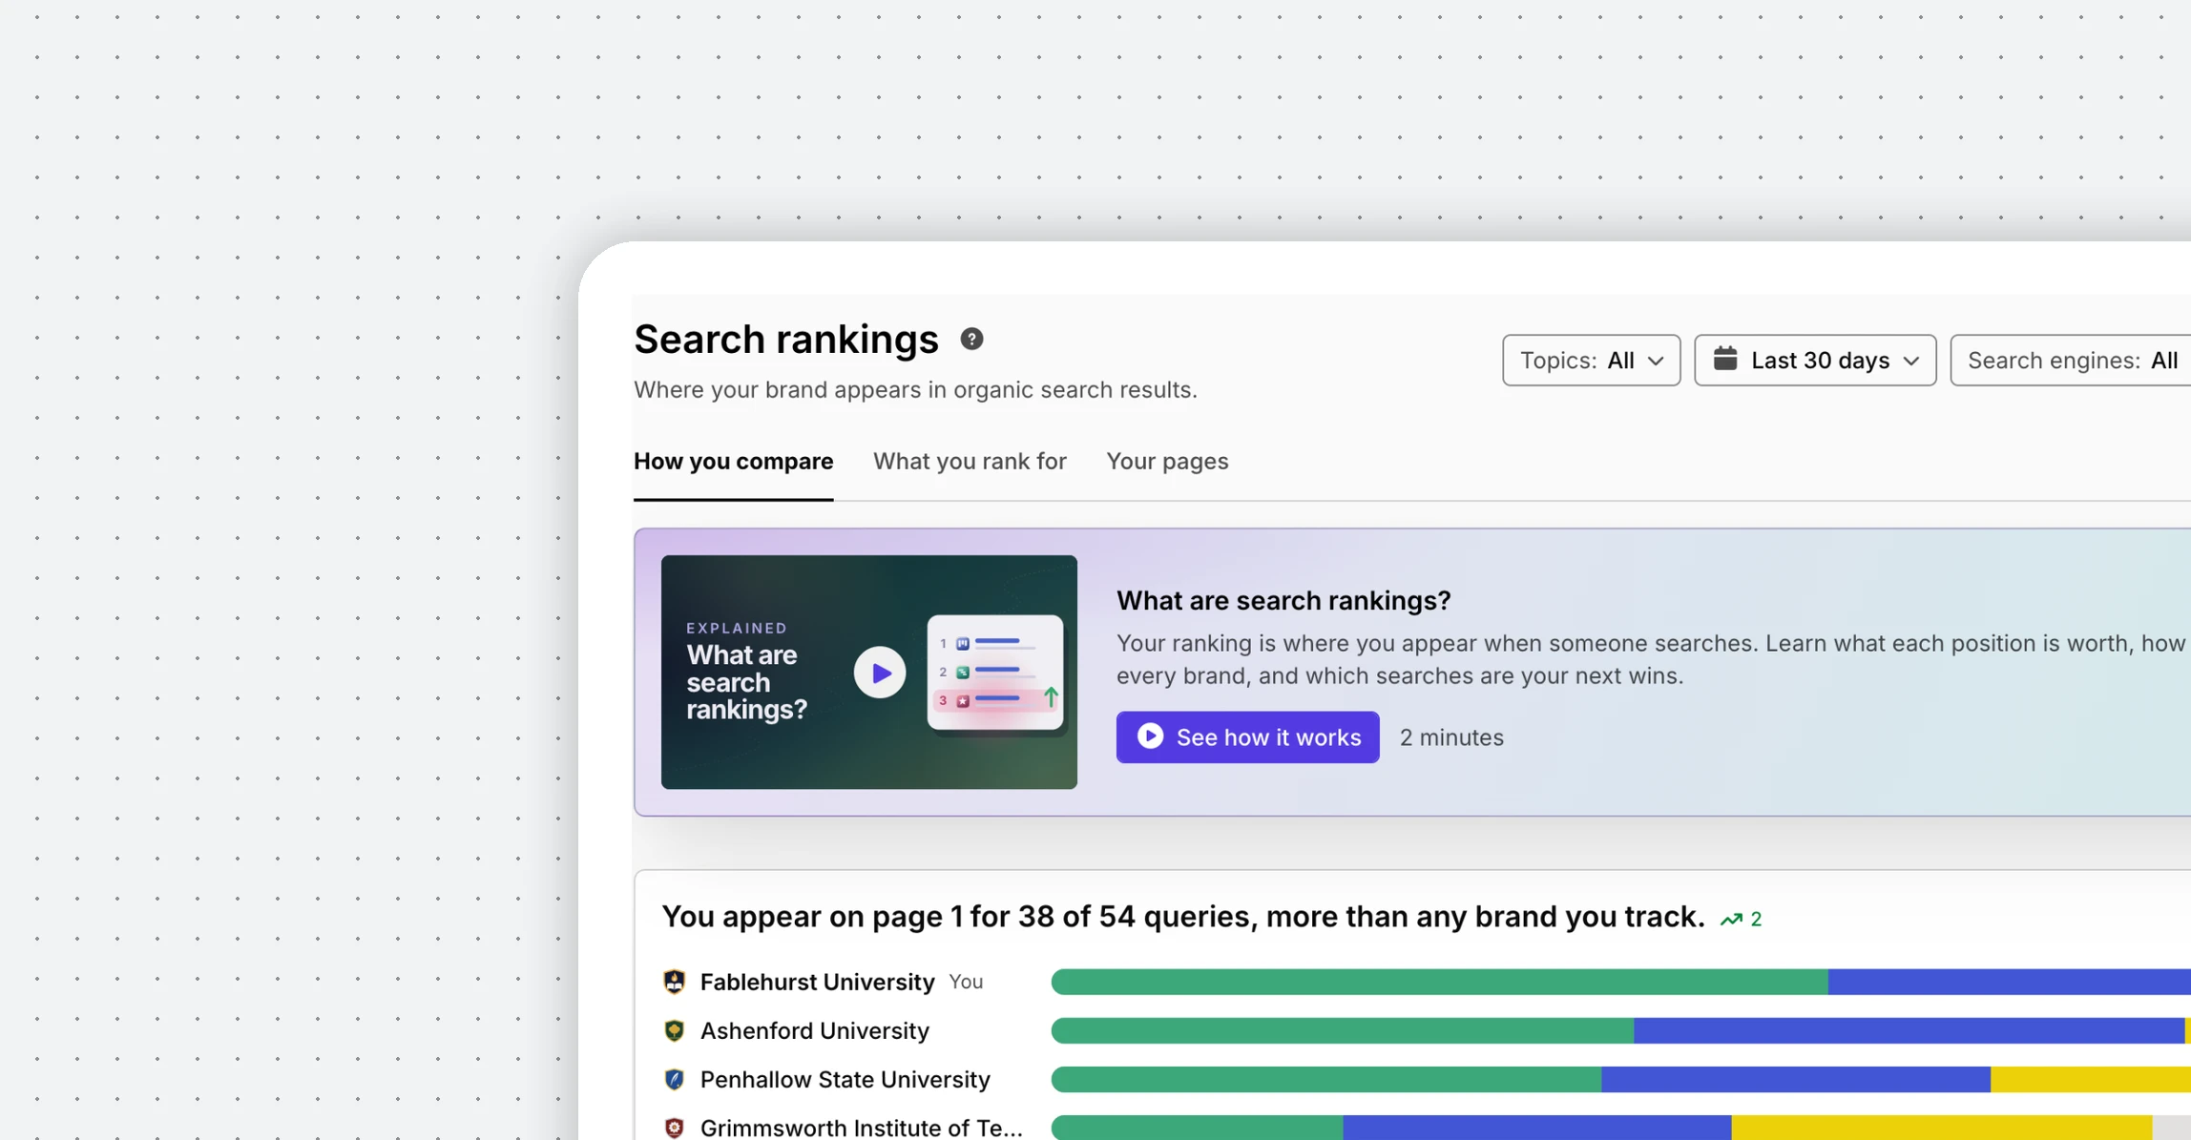2191x1140 pixels.
Task: Switch to the What you rank for tab
Action: click(x=970, y=461)
